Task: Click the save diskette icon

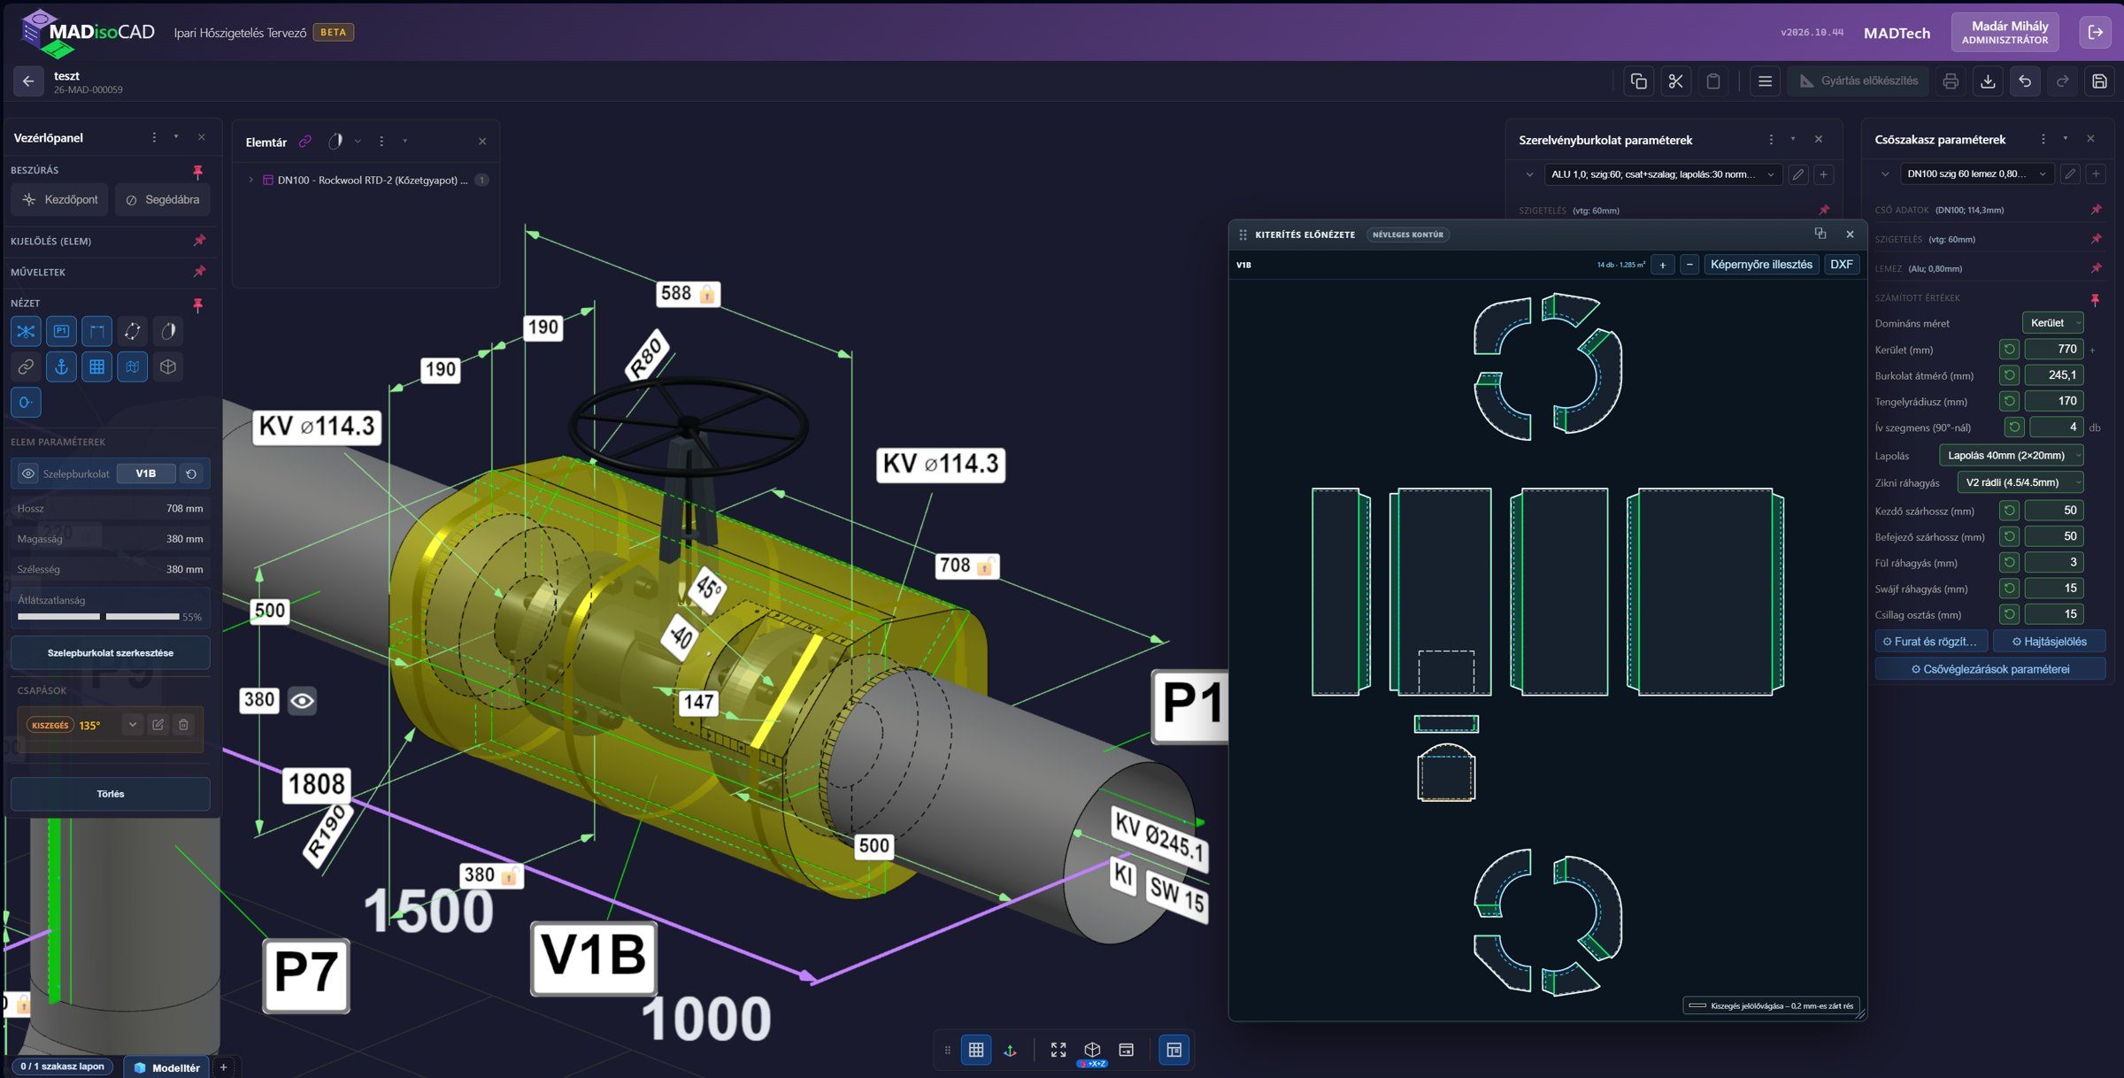Action: (2099, 81)
